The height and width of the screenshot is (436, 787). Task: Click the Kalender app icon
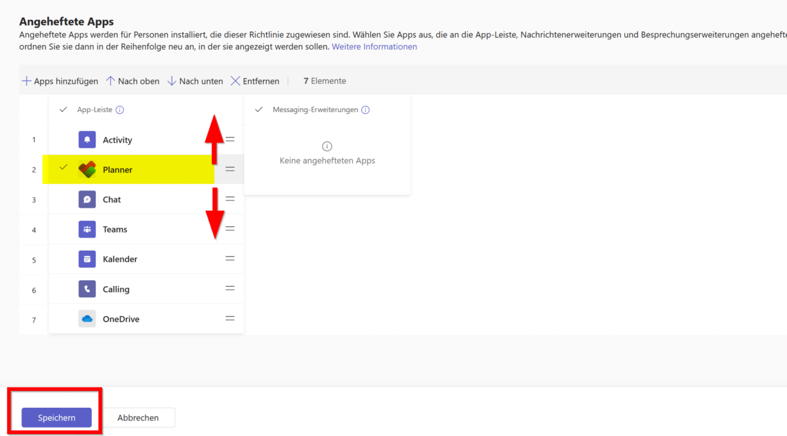point(87,259)
